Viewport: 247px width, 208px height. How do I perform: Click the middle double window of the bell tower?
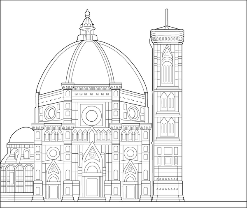pos(167,102)
